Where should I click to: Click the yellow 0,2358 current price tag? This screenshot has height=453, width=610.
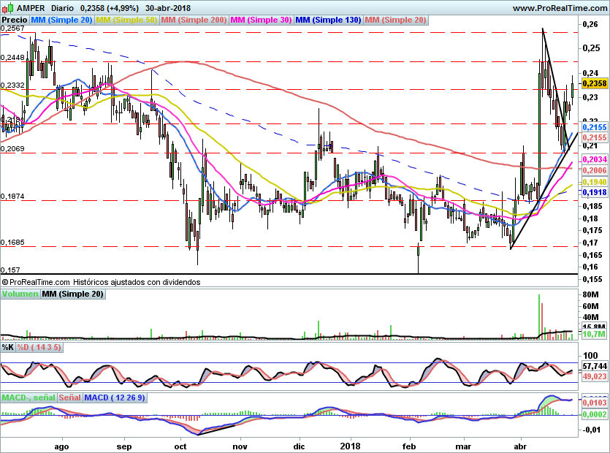pos(595,84)
